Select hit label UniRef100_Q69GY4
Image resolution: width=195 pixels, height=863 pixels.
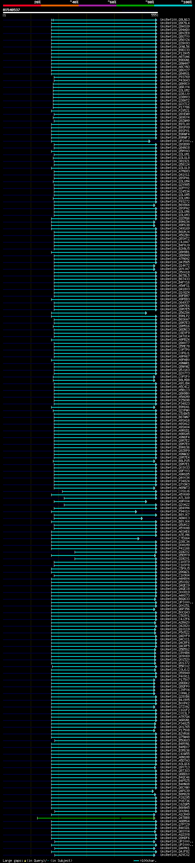click(175, 117)
